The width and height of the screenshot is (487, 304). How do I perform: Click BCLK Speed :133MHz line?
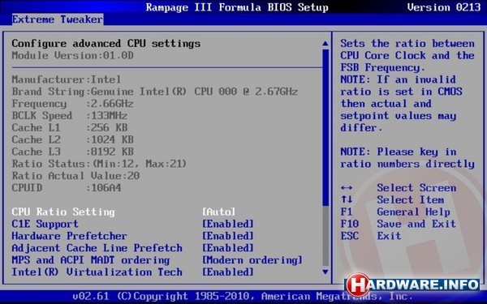tap(70, 116)
